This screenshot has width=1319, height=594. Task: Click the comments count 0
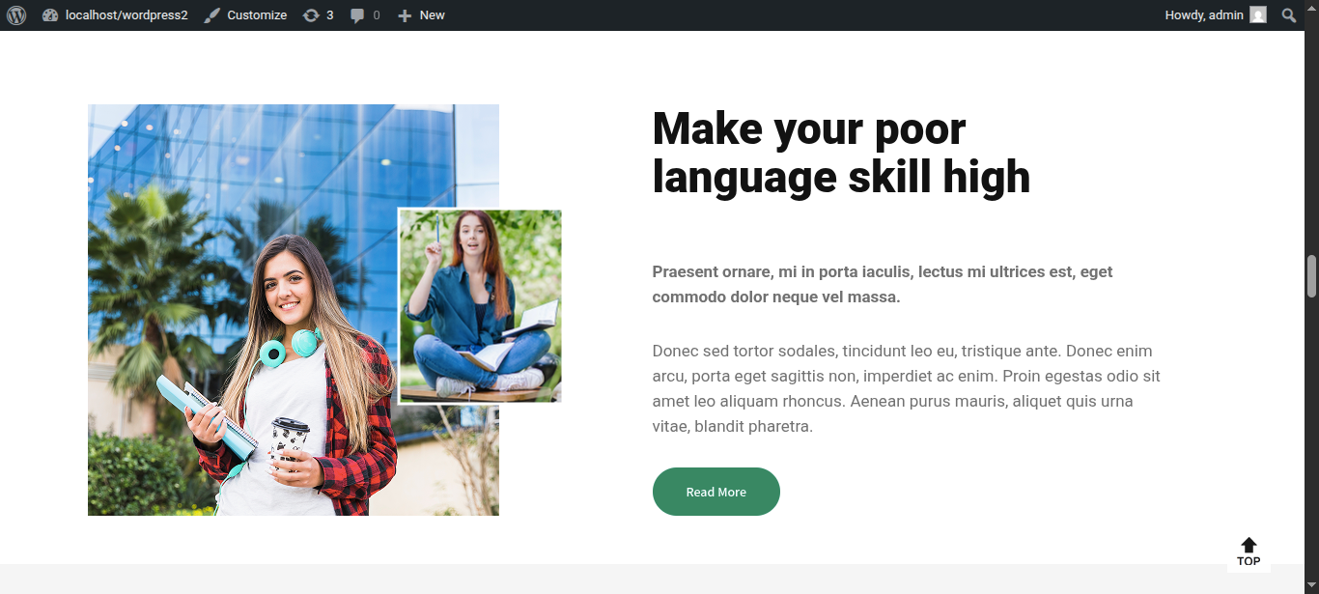click(x=377, y=15)
